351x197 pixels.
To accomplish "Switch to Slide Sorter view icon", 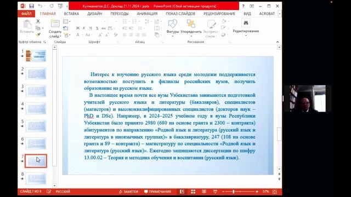I will coord(193,192).
